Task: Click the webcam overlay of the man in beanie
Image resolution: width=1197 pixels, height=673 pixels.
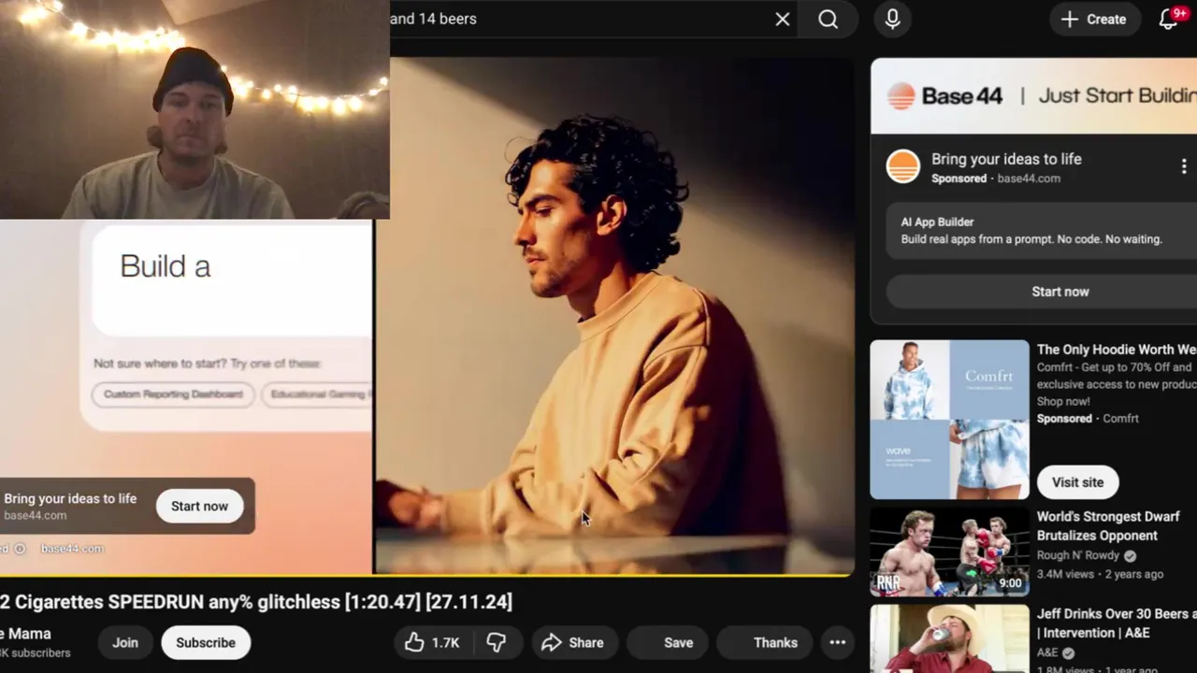Action: 195,109
